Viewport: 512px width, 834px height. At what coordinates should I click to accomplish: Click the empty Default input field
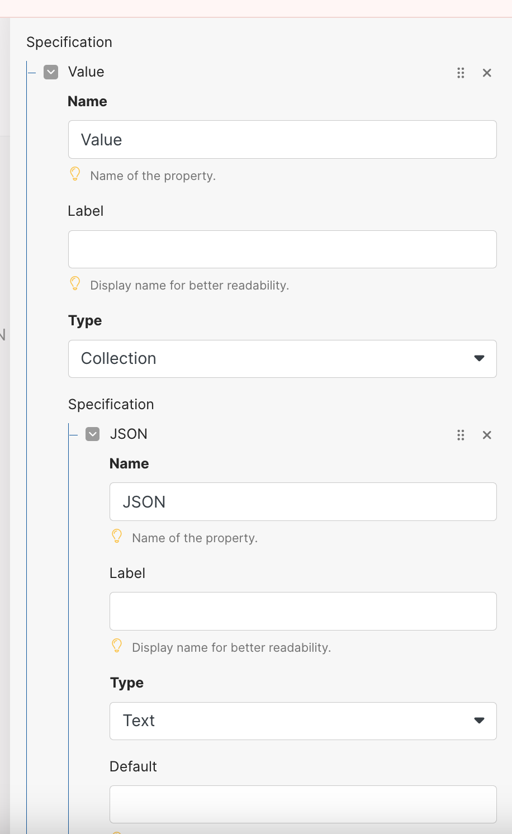point(303,804)
